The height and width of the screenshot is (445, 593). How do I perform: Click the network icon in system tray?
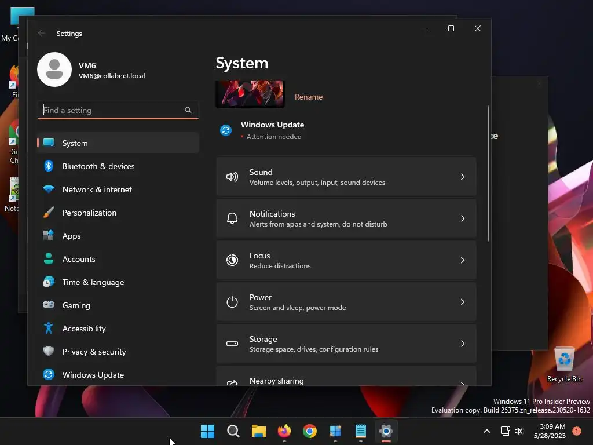click(505, 431)
